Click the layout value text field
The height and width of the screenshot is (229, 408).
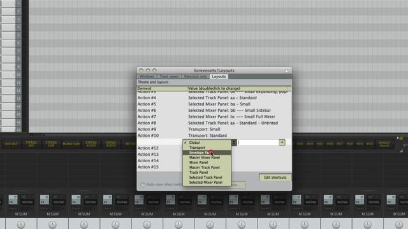pos(258,142)
